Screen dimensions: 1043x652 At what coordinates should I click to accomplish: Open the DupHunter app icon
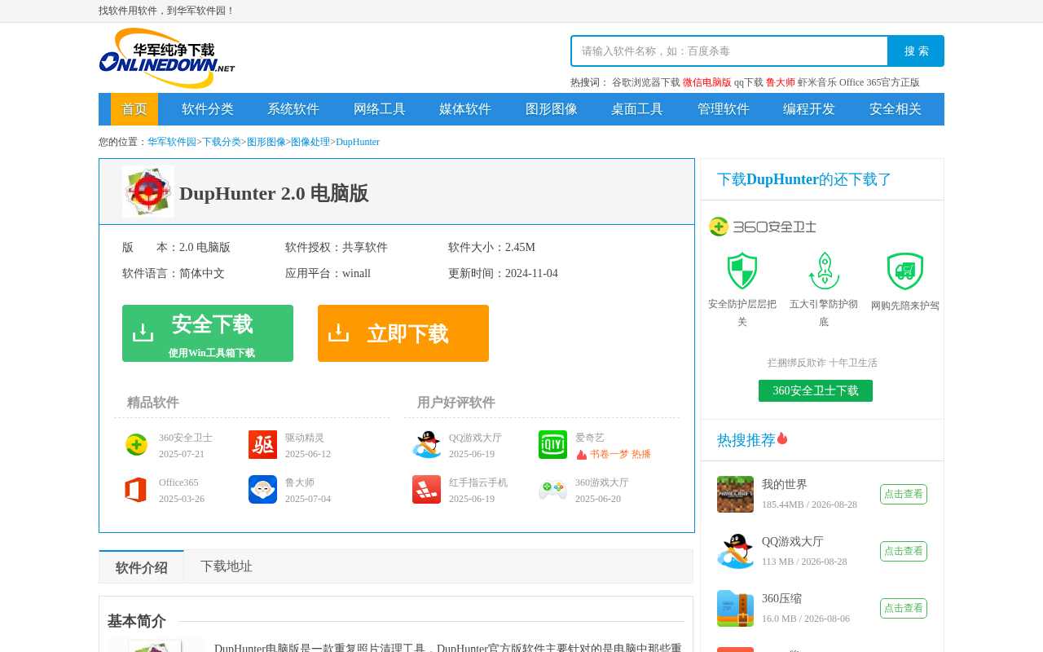[x=148, y=192]
